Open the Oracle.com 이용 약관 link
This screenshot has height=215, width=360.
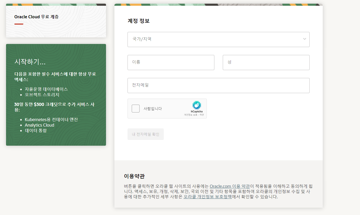(x=230, y=186)
